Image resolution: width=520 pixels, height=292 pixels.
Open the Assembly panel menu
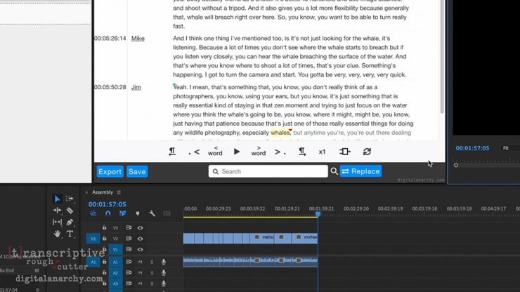(119, 192)
